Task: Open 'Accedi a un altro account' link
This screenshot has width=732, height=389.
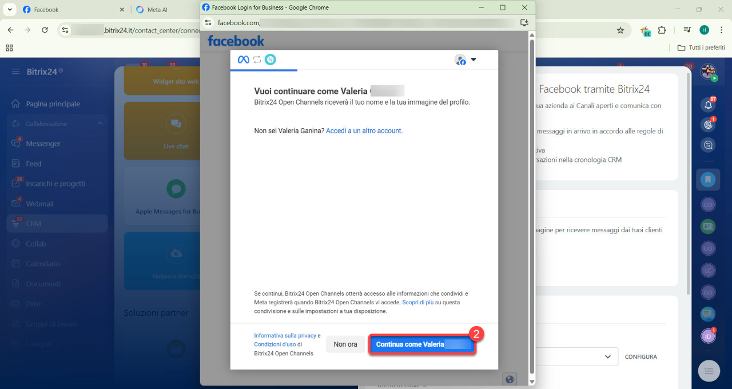Action: pos(364,130)
